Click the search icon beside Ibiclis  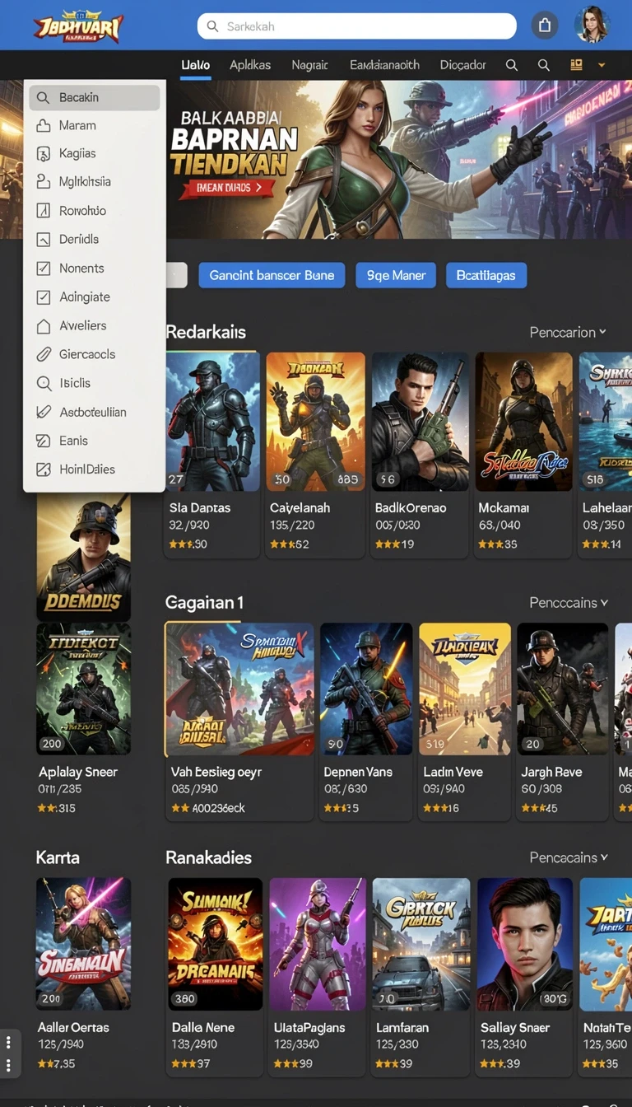[44, 383]
